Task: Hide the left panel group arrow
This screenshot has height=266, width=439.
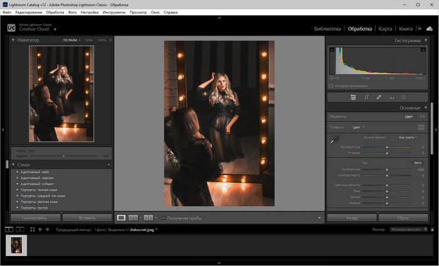Action: click(x=3, y=130)
